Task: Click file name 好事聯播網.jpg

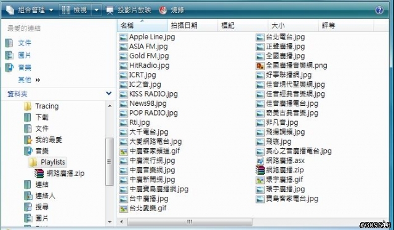Action: coord(289,75)
